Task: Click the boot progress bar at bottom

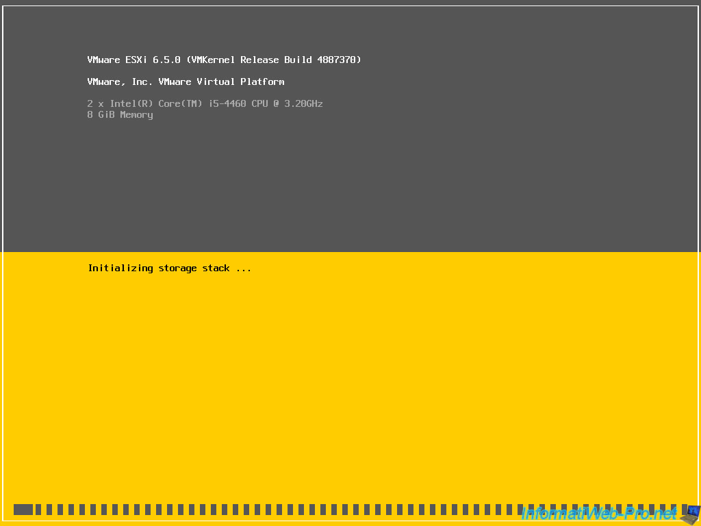Action: click(350, 510)
